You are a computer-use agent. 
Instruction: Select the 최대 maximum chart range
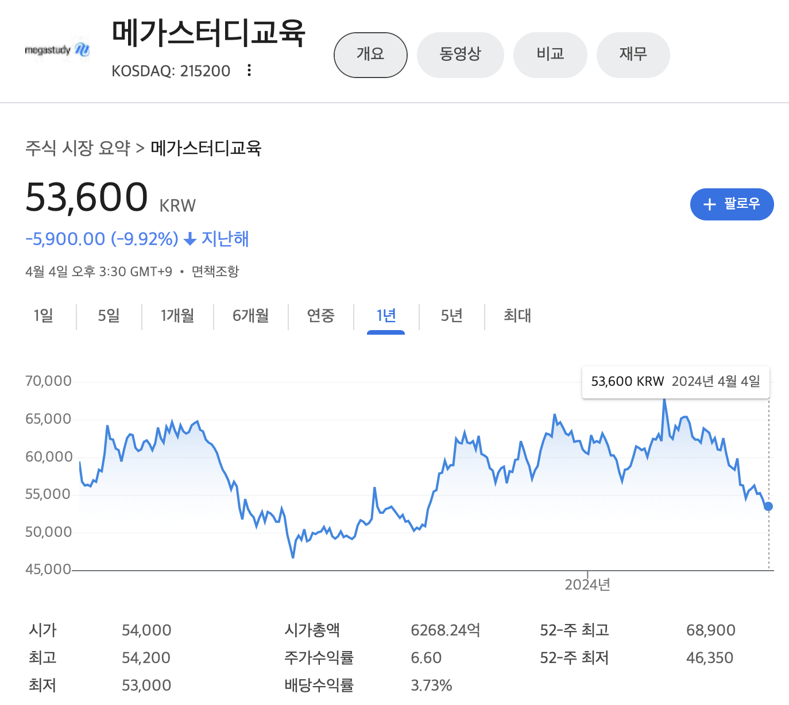click(x=517, y=316)
